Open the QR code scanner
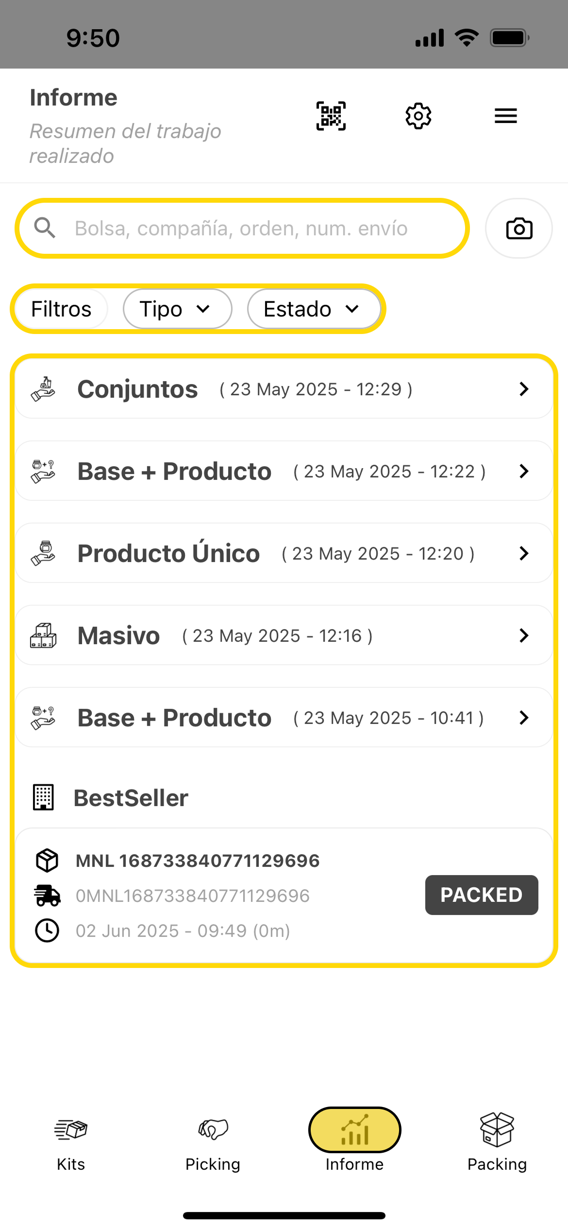Screen dimensions: 568x1231 tap(331, 116)
